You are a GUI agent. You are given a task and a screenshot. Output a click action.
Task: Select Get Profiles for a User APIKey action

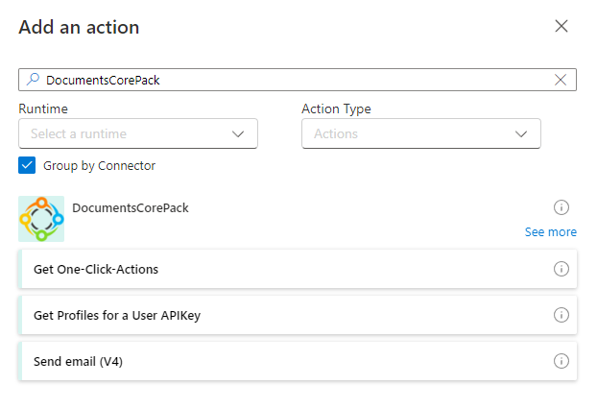(x=117, y=315)
